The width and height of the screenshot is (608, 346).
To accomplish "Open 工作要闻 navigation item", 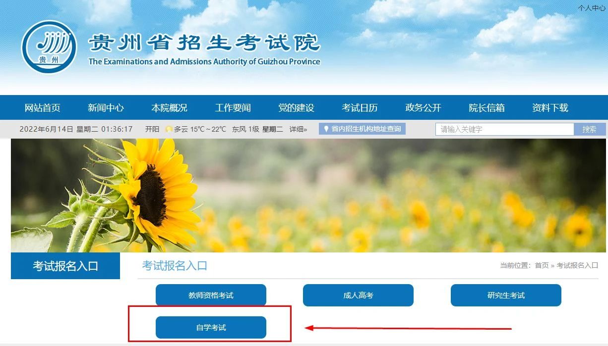I will coord(233,108).
